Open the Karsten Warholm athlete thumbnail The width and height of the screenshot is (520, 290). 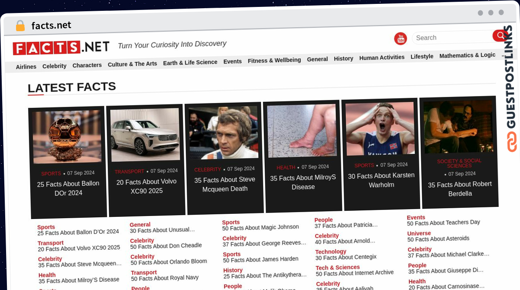[380, 128]
